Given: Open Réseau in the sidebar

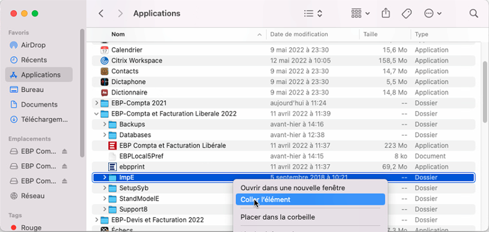Looking at the screenshot, I should (x=39, y=196).
